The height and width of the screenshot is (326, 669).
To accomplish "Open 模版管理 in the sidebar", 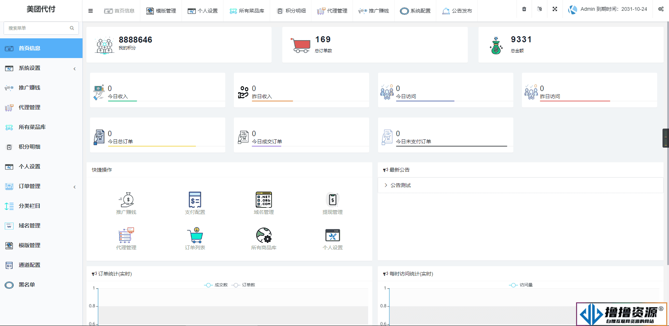I will coord(41,245).
